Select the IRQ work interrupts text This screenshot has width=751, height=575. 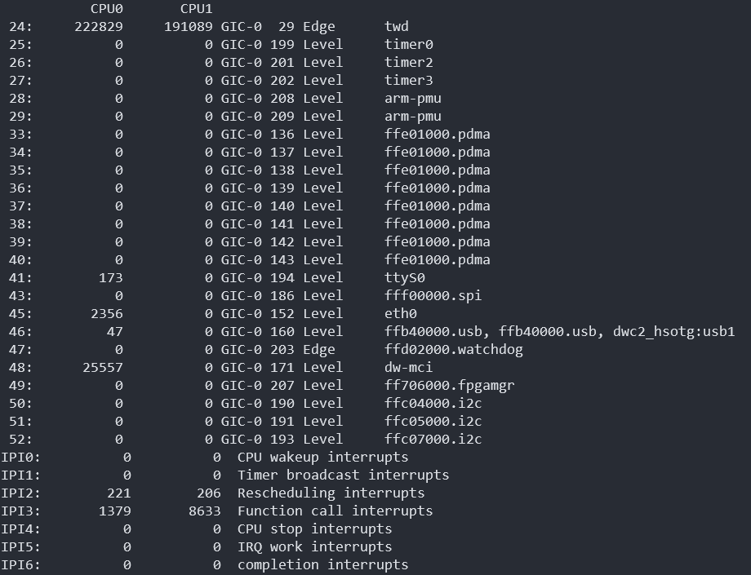pyautogui.click(x=314, y=547)
